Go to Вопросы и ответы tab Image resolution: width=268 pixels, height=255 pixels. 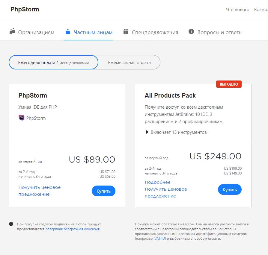point(220,32)
